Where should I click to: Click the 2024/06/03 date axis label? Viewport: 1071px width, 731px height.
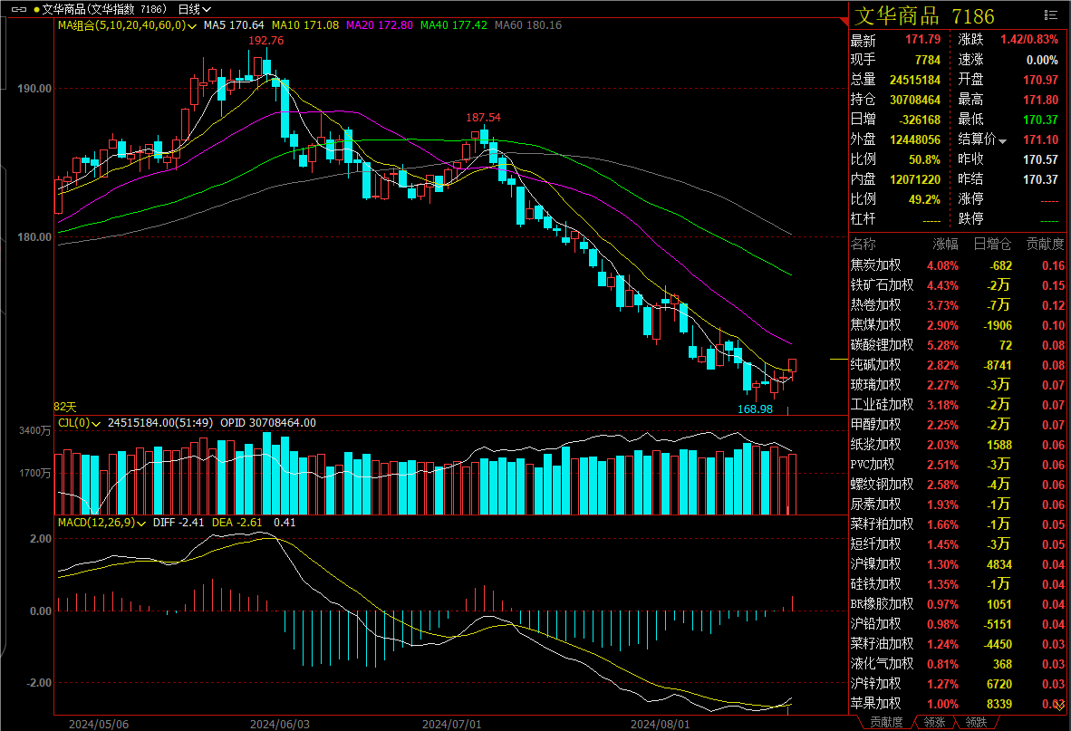tap(279, 724)
